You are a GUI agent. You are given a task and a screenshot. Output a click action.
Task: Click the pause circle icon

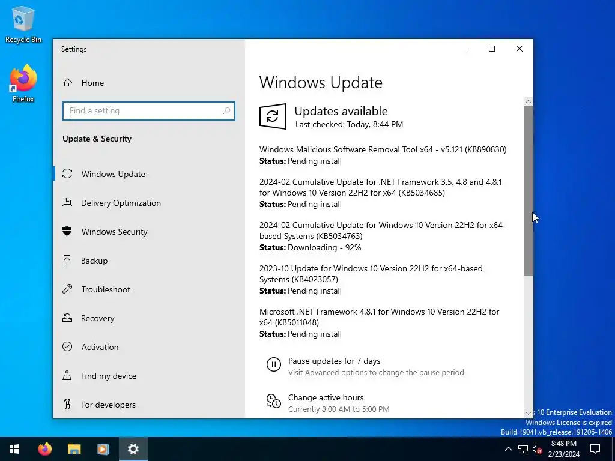[274, 364]
